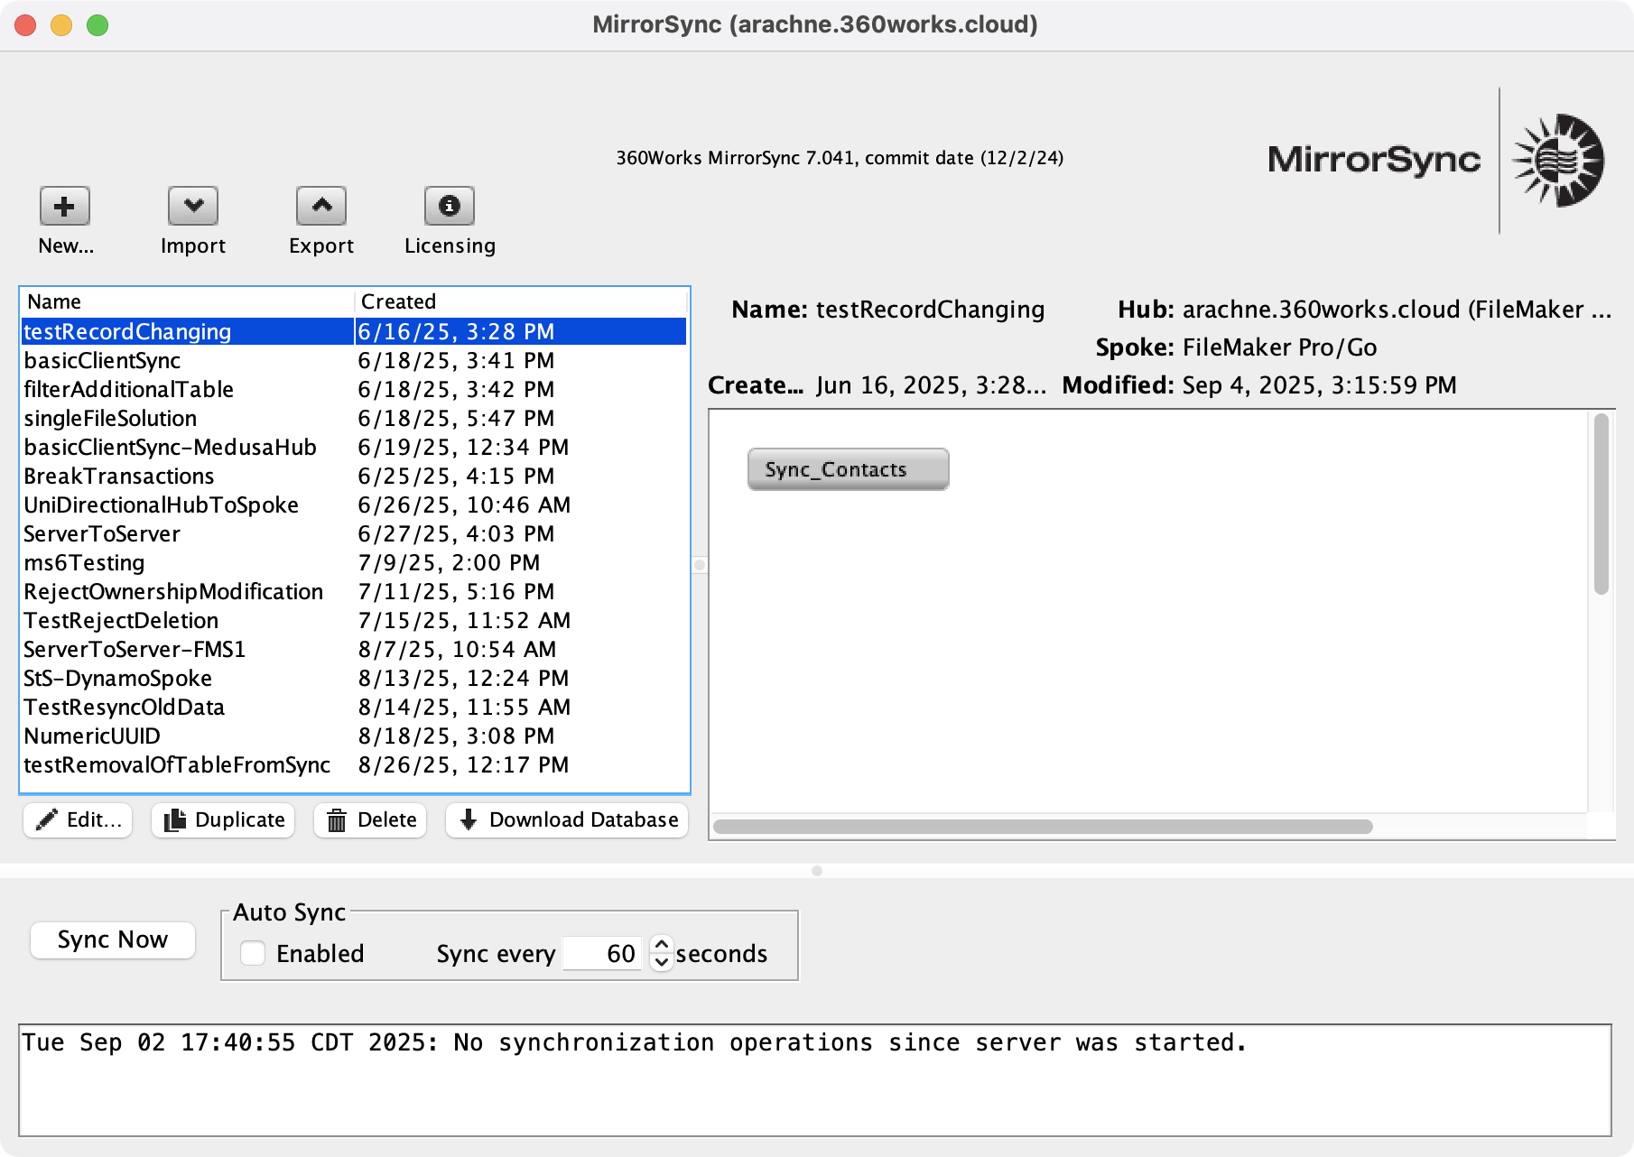
Task: Select the UniDirectionalHubToSpoke row
Action: coord(354,504)
